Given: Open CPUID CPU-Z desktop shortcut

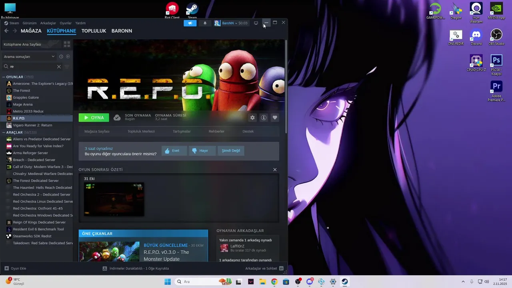Looking at the screenshot, I should point(476,63).
